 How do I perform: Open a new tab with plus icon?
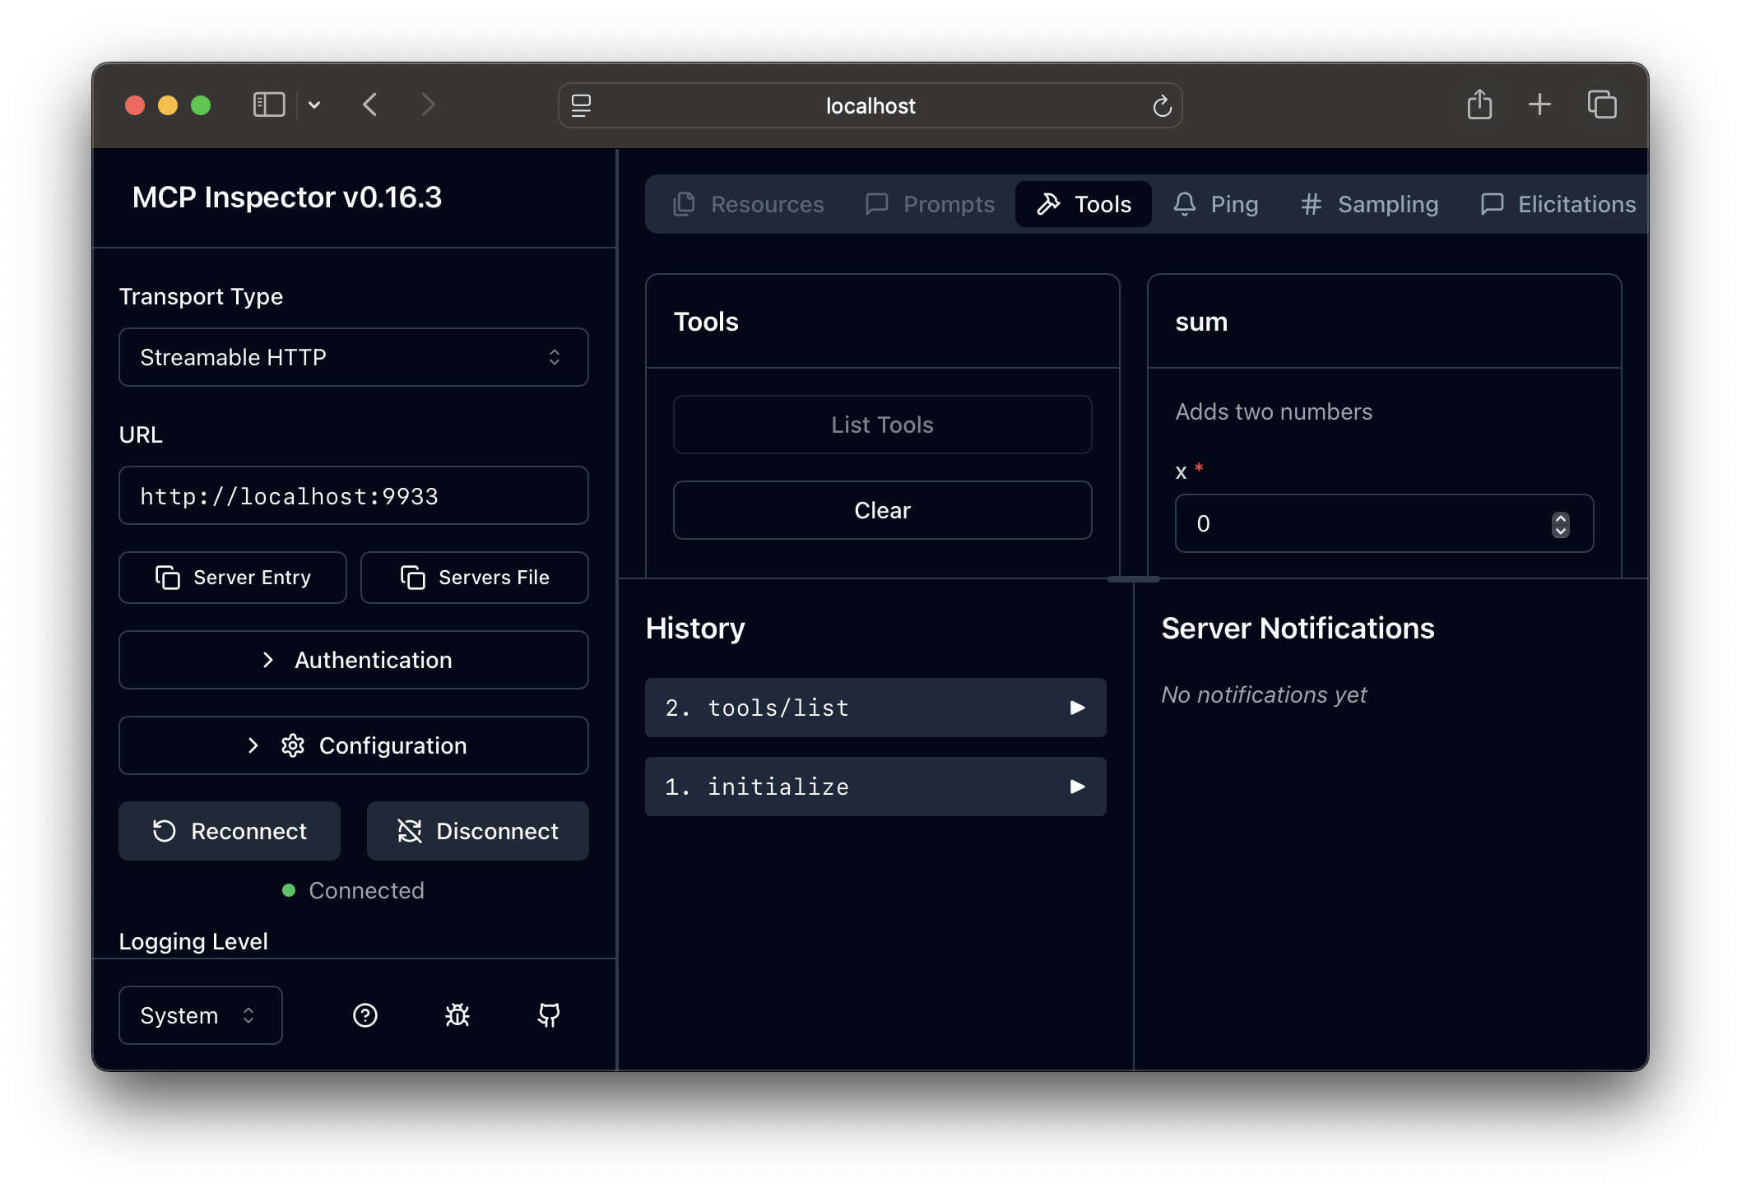click(x=1539, y=104)
